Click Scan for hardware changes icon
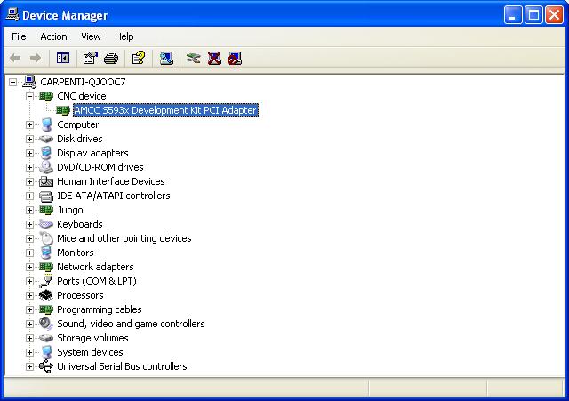Screen dimensions: 569x401 pyautogui.click(x=166, y=59)
